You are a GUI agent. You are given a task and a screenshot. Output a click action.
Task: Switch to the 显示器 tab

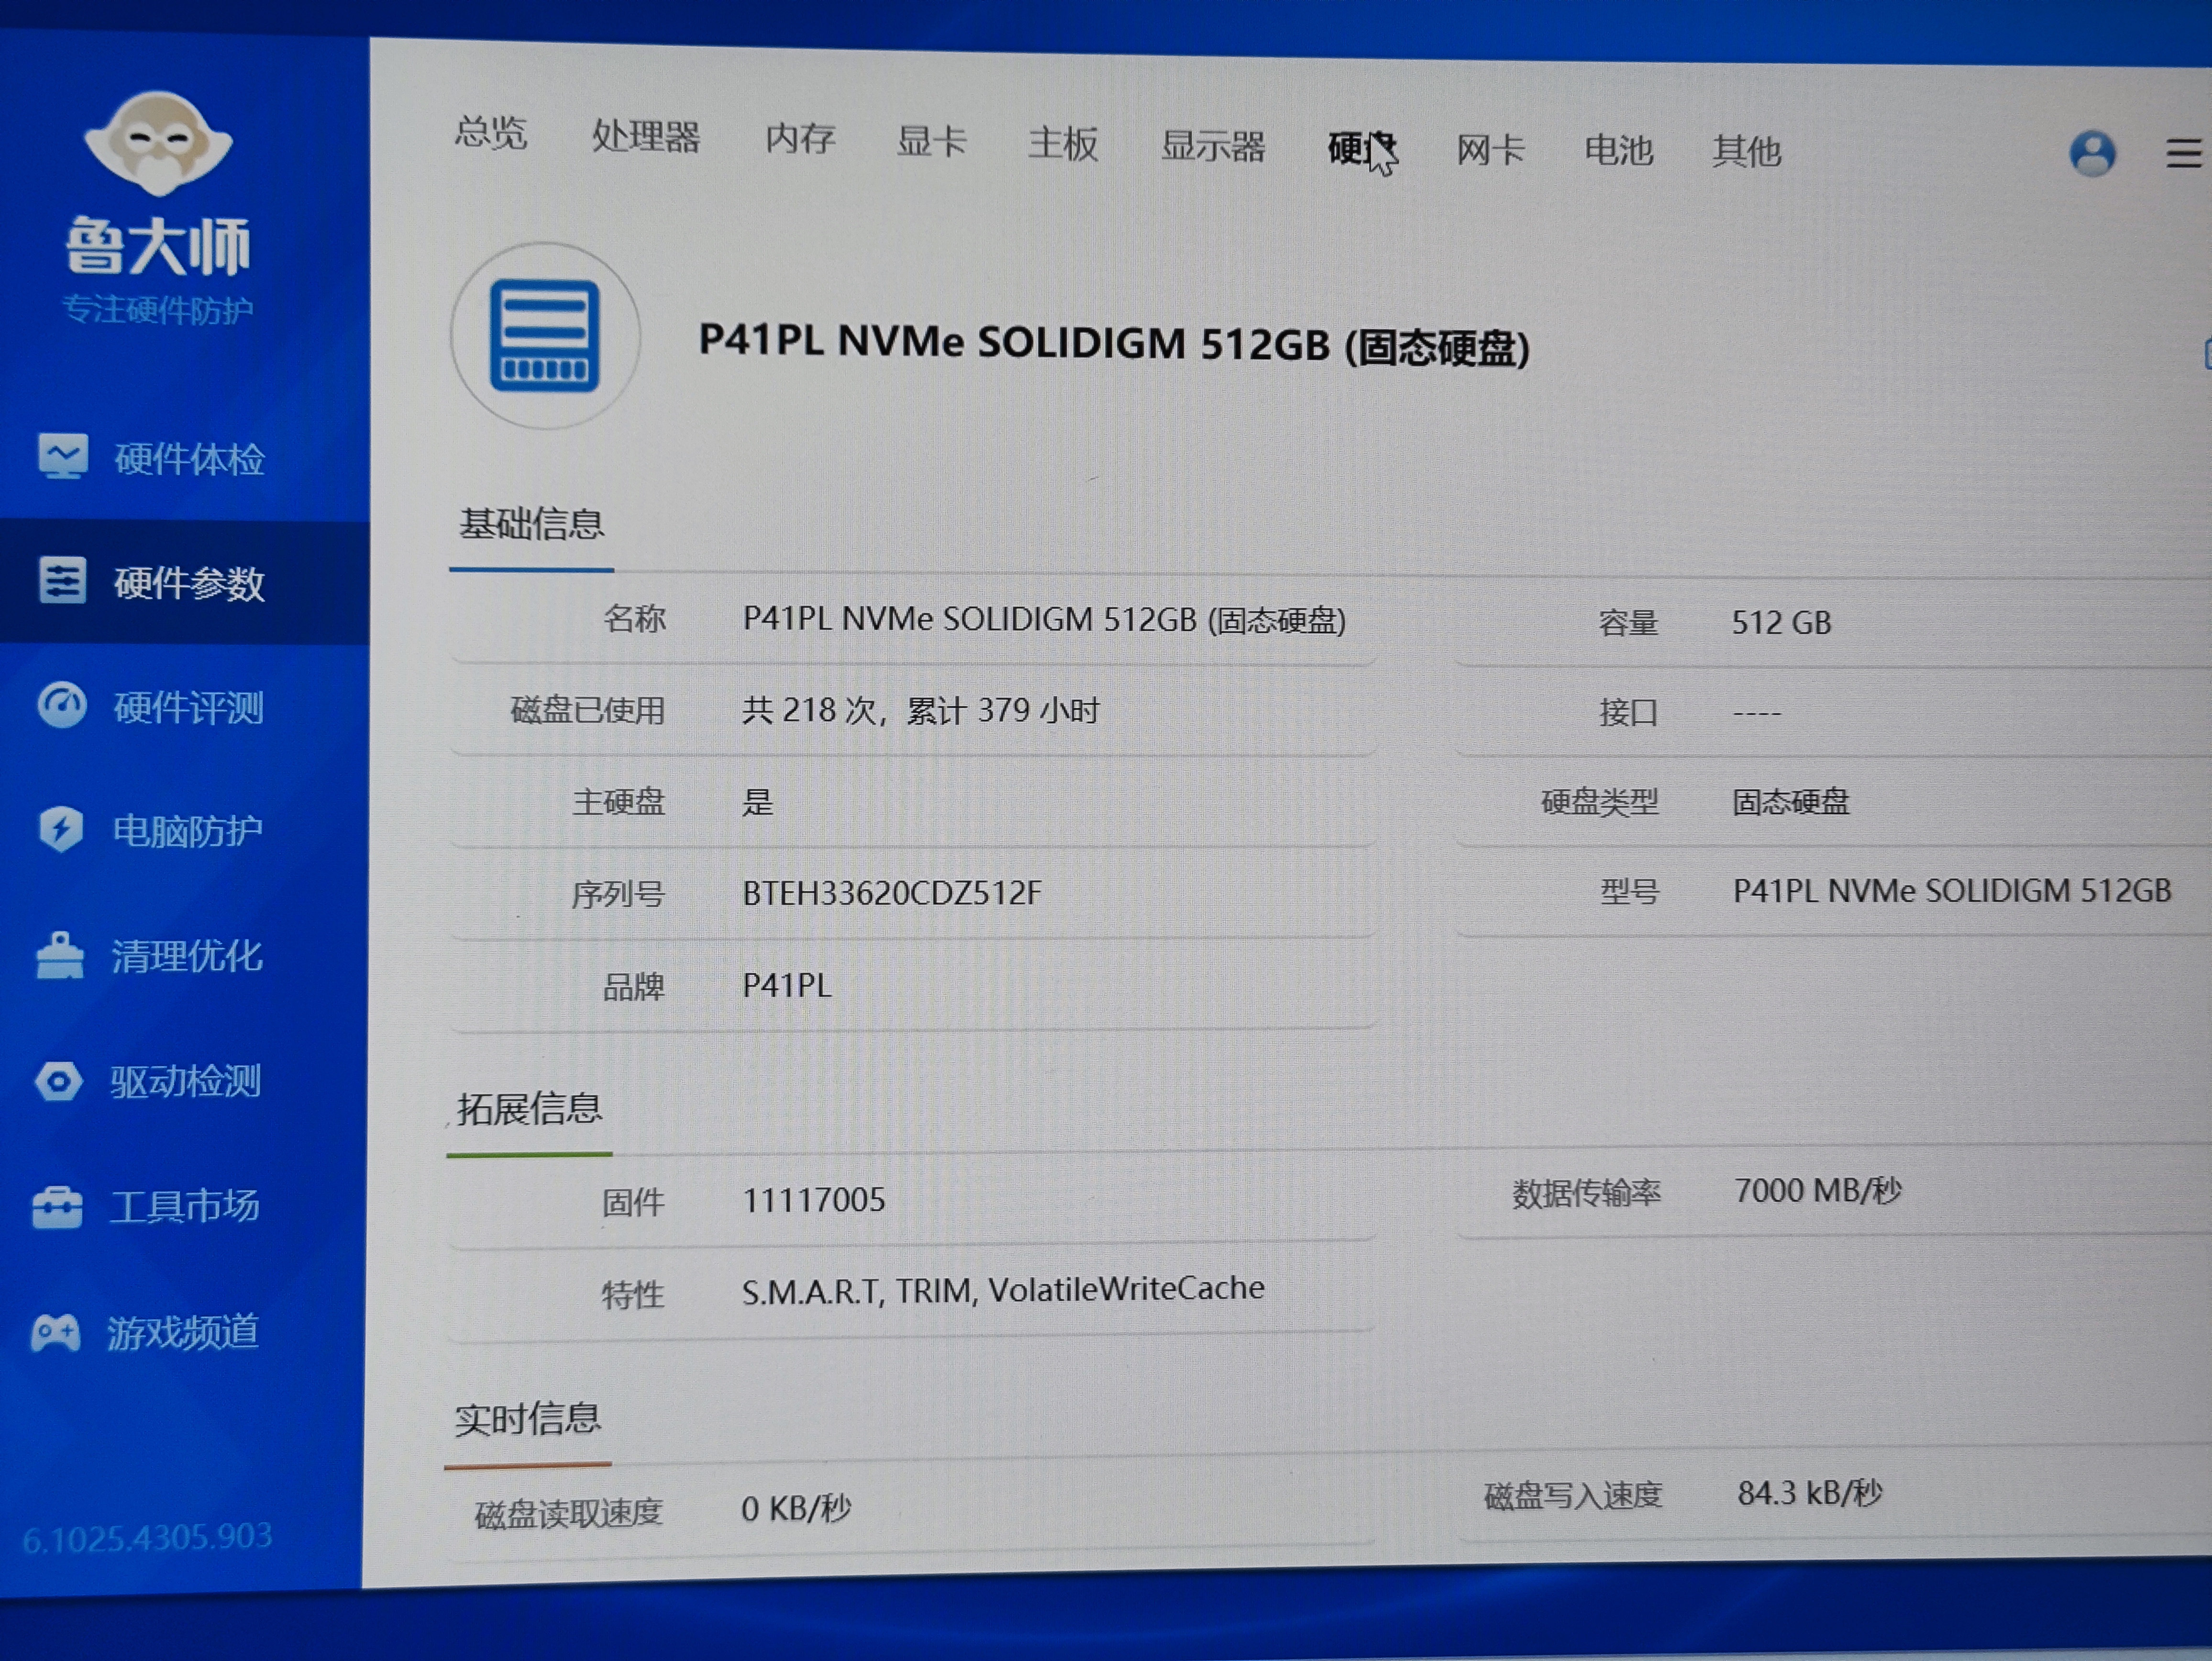tap(1213, 146)
